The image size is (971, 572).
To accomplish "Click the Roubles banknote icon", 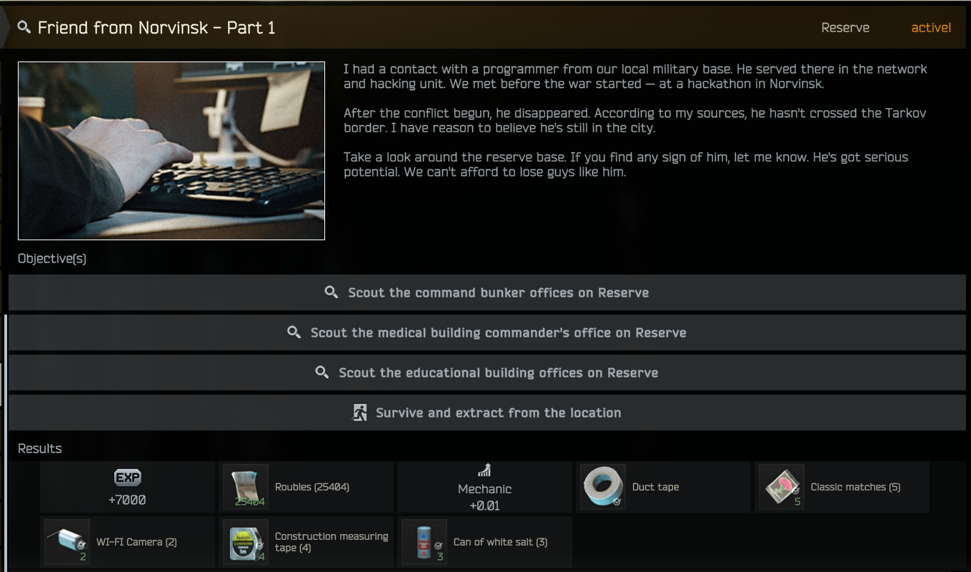I will tap(245, 487).
